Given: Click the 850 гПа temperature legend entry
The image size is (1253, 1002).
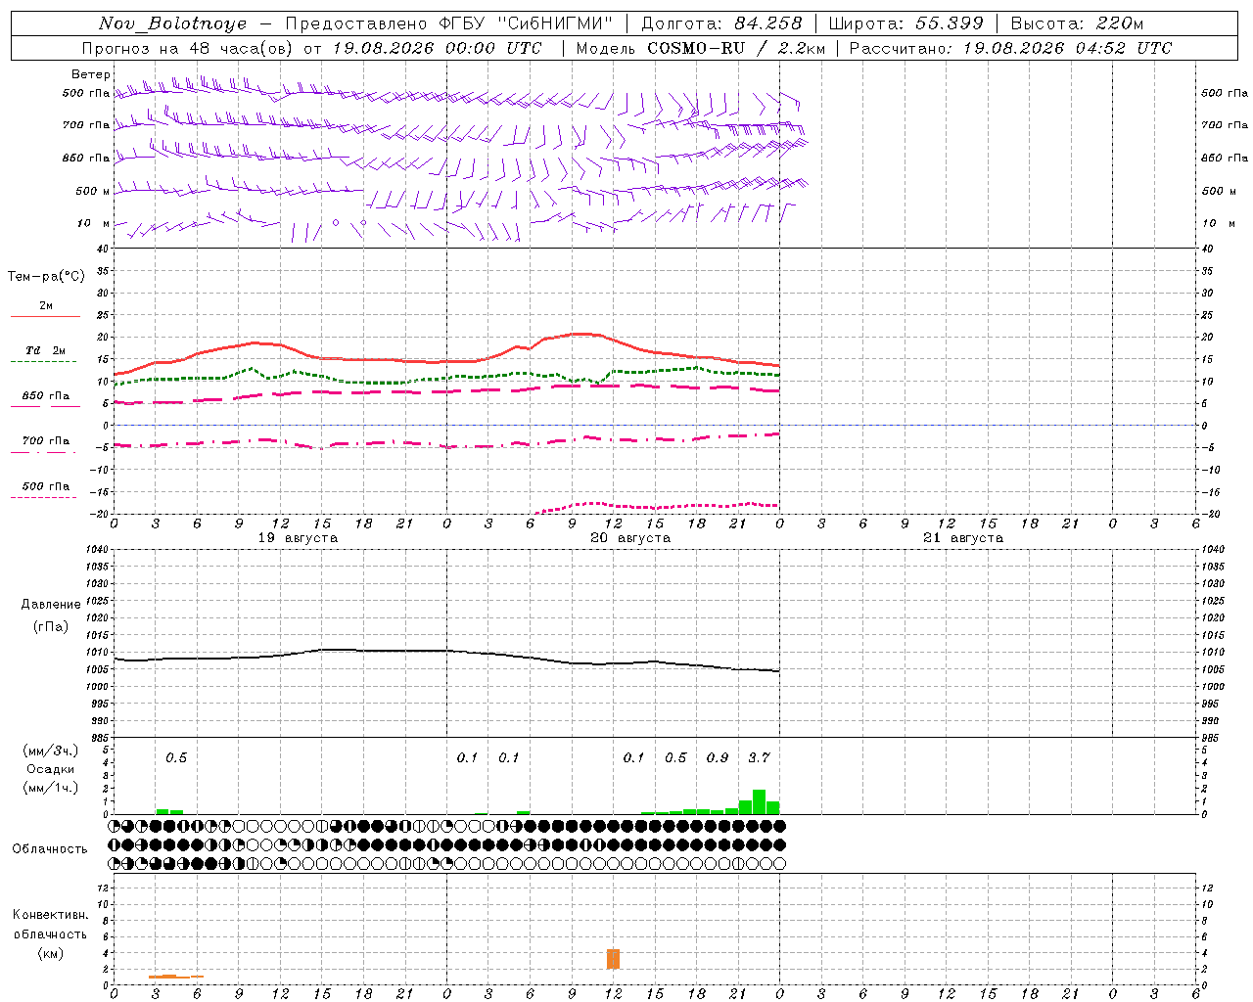Looking at the screenshot, I should coord(45,401).
